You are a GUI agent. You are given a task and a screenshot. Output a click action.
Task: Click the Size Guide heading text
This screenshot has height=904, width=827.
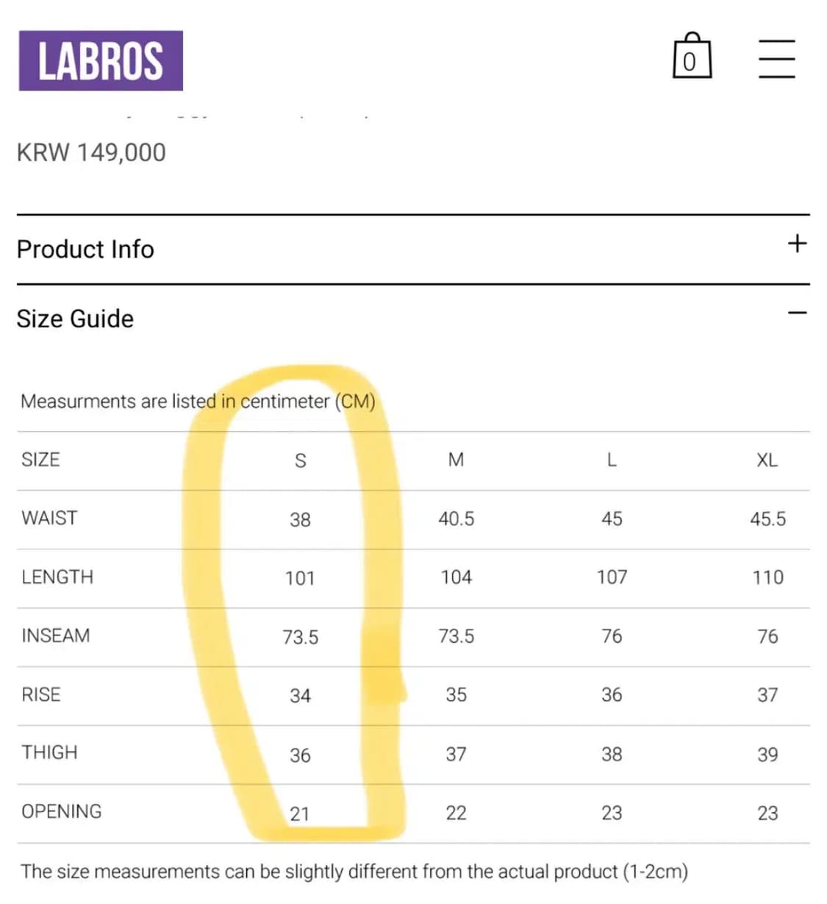pyautogui.click(x=75, y=318)
